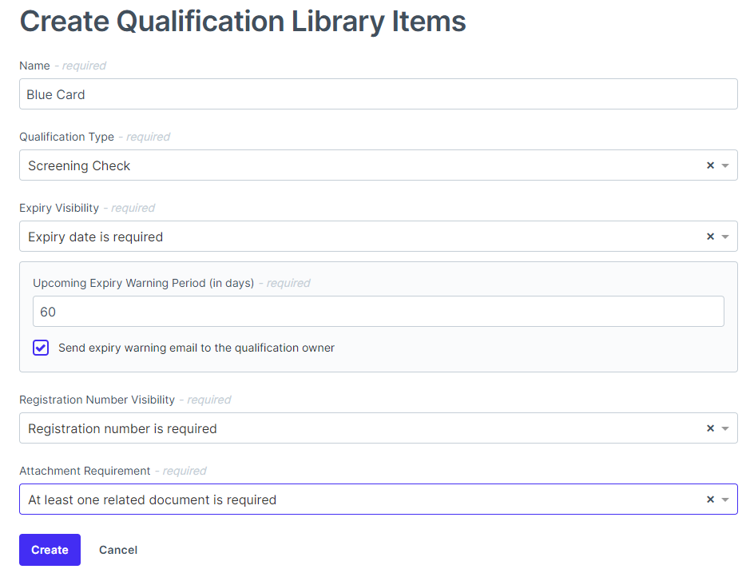Open the Qualification Type dropdown arrow

pos(725,165)
